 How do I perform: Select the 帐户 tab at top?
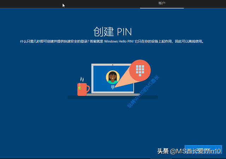[x=162, y=3]
